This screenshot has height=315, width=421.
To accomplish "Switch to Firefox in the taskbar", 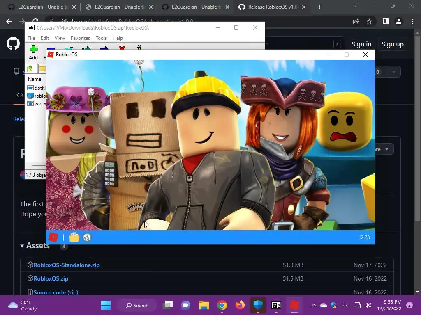I will click(x=240, y=305).
